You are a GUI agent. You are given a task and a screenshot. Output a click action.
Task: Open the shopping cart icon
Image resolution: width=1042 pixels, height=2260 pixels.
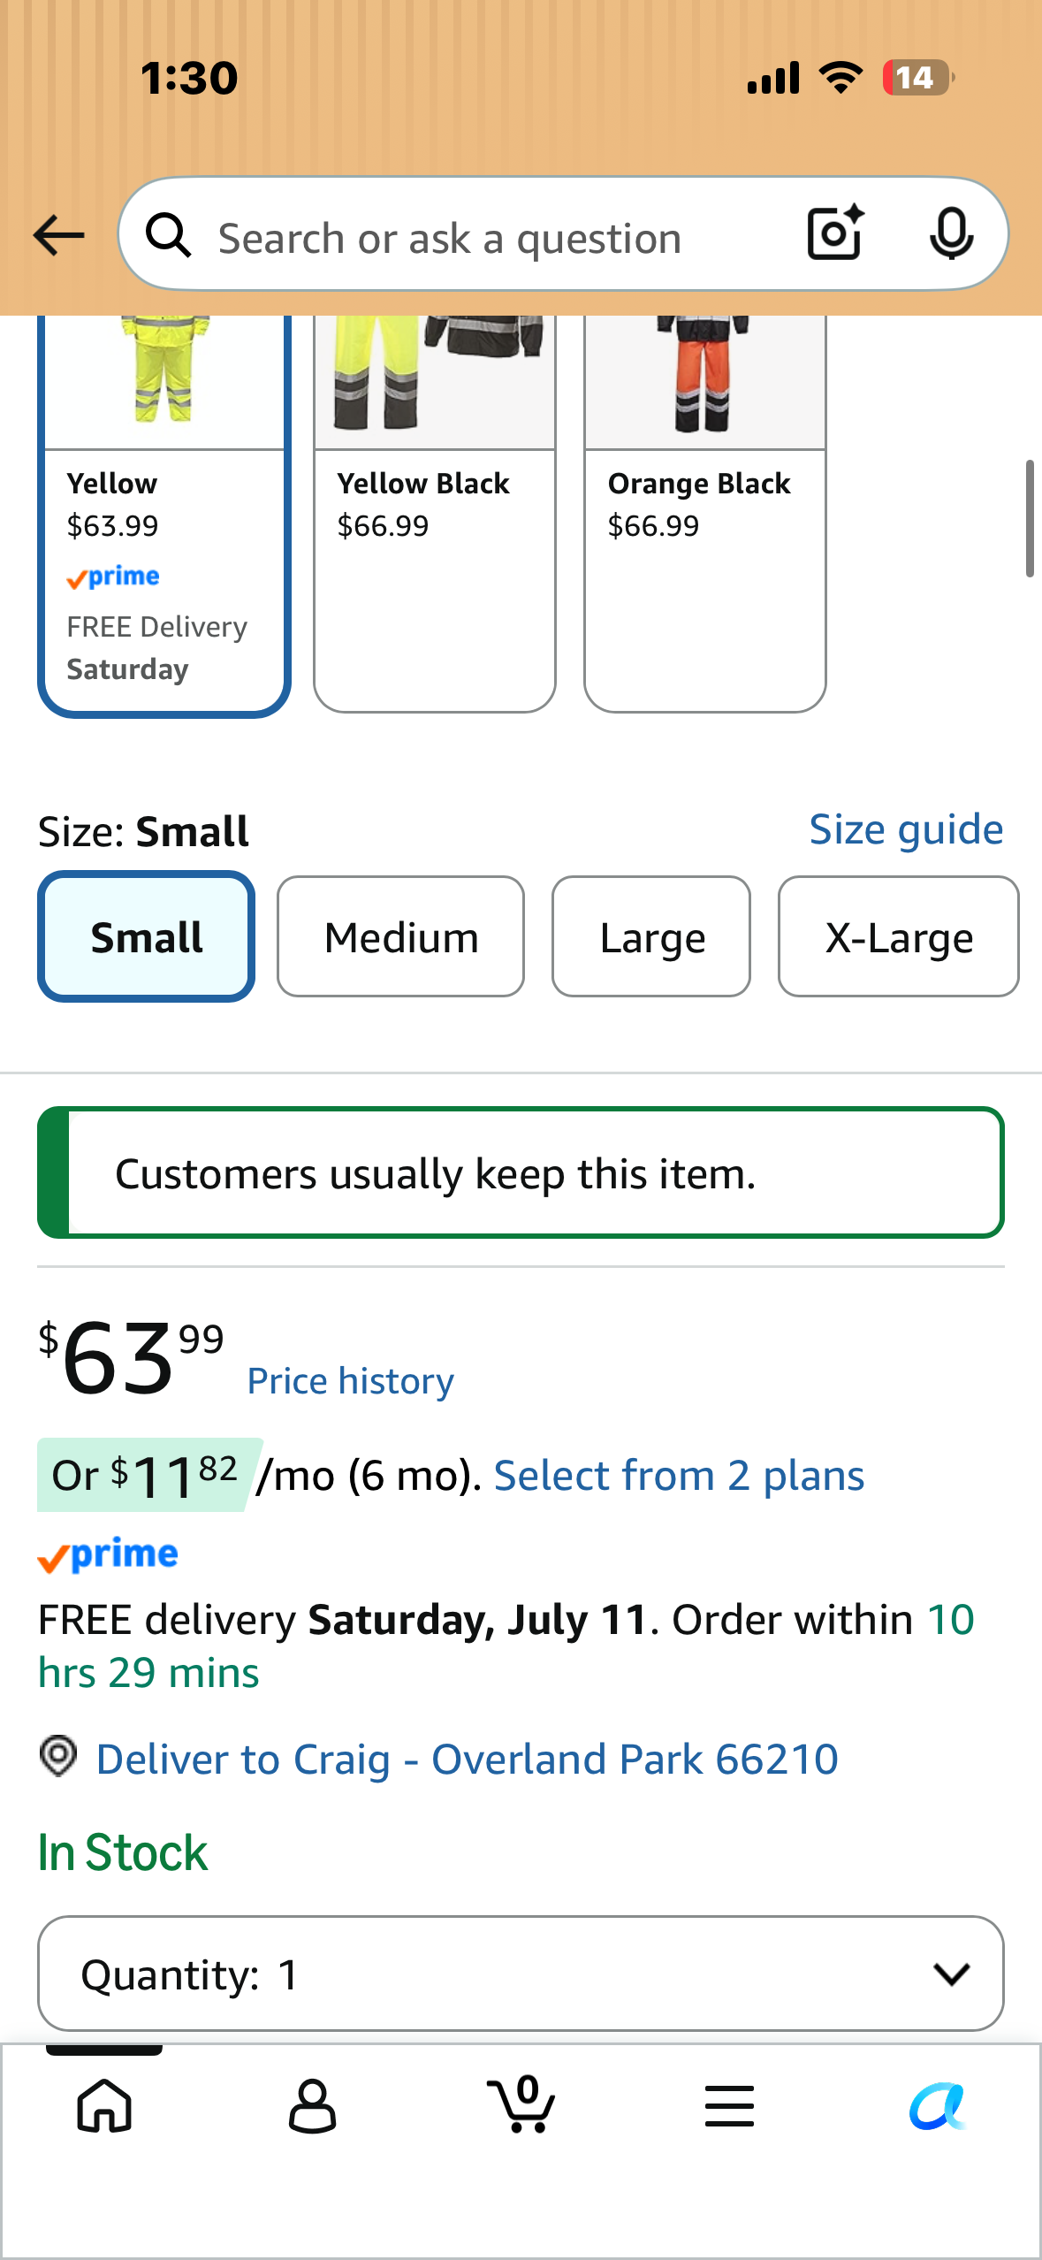(x=521, y=2103)
